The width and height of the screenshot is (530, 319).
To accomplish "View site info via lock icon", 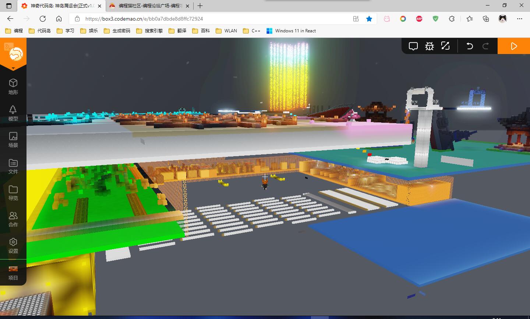I will click(x=77, y=19).
